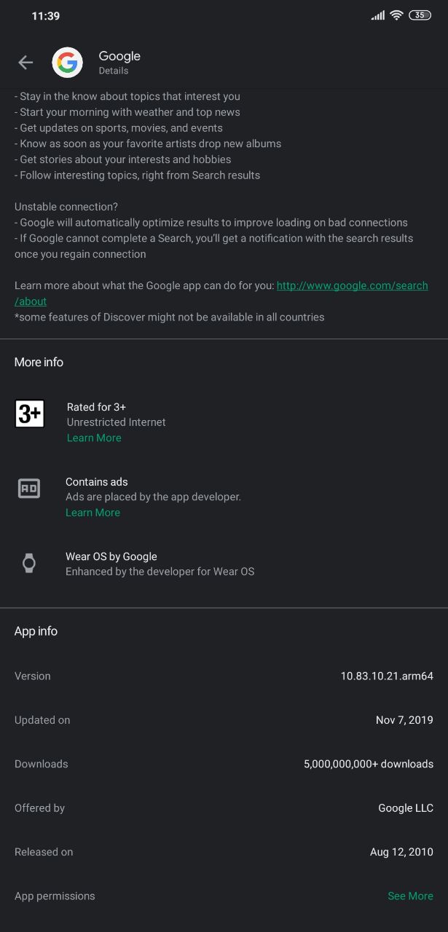Viewport: 448px width, 932px height.
Task: Tap the battery indicator icon
Action: click(x=420, y=15)
